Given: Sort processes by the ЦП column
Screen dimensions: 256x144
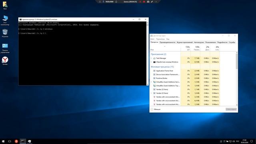Looking at the screenshot, I should coord(186,48).
